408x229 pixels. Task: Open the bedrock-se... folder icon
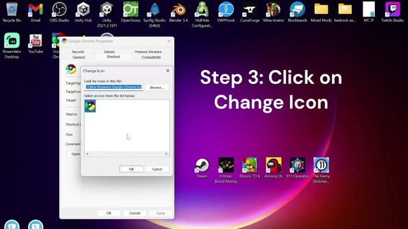click(x=345, y=12)
